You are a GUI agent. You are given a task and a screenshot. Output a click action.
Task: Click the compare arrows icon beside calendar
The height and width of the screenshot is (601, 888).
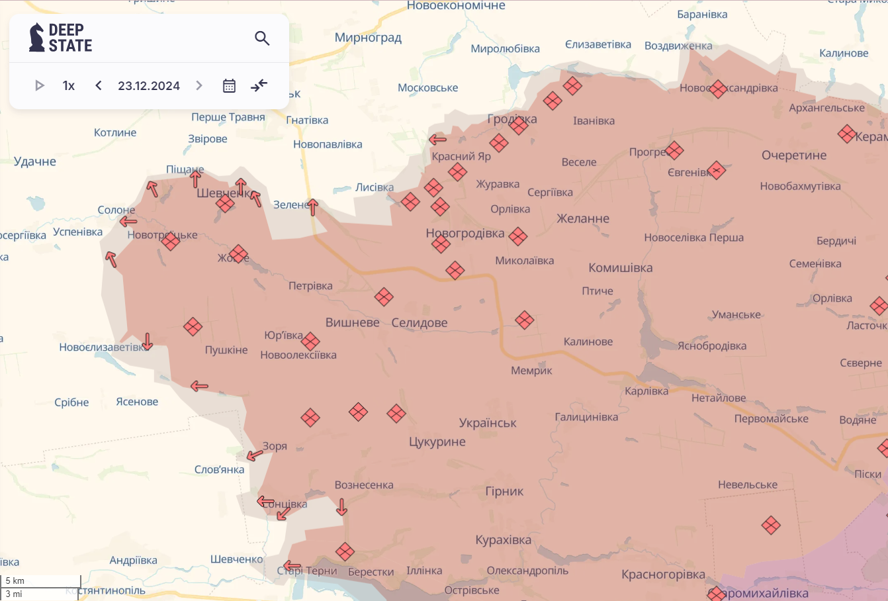pos(259,85)
